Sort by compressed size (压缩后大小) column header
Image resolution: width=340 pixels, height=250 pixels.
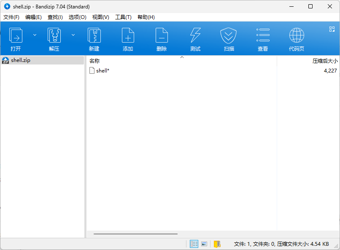tap(324, 61)
